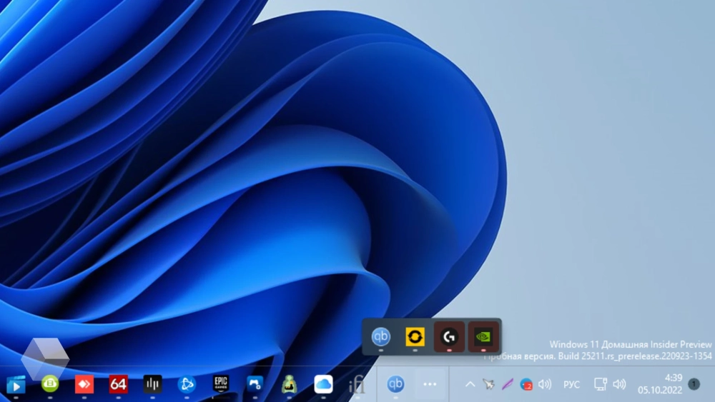This screenshot has width=715, height=402.
Task: Open the Battle.net taskbar icon
Action: (x=187, y=384)
